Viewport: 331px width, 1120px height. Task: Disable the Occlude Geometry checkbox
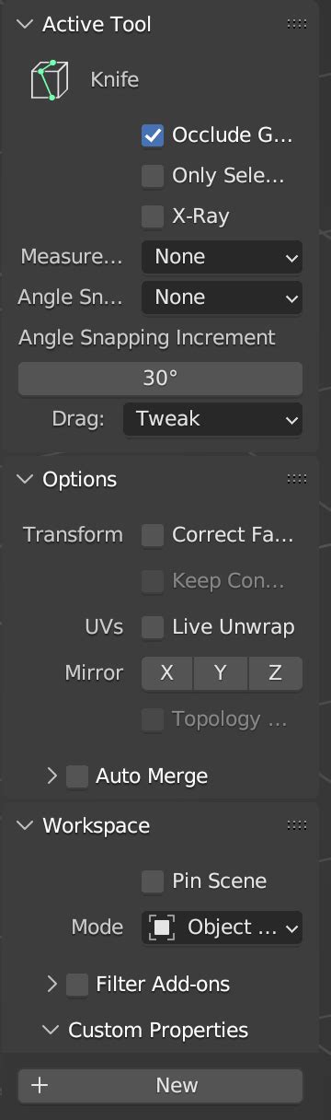tap(153, 135)
